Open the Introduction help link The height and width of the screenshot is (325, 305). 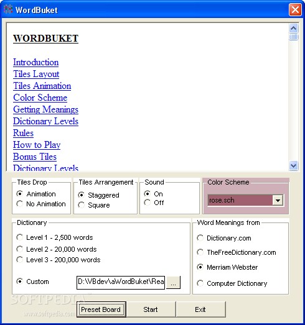[35, 62]
